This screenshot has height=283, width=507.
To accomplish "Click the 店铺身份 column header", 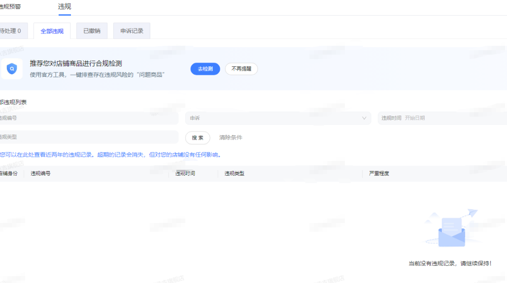I will pyautogui.click(x=8, y=174).
